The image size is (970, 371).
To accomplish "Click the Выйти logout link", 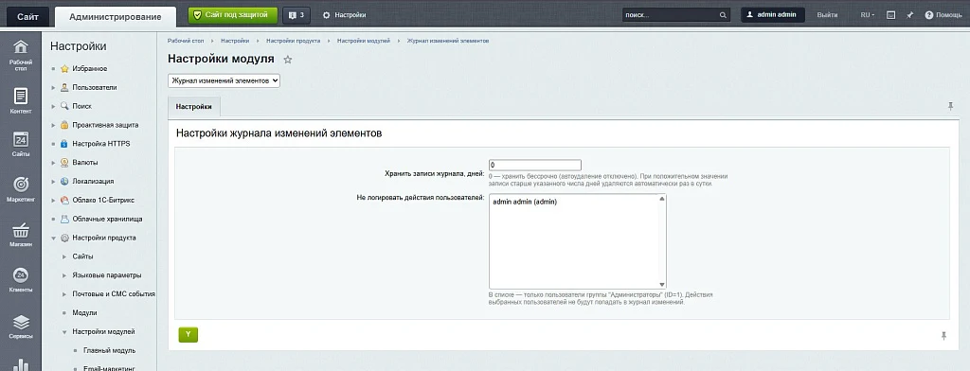I will [x=827, y=15].
